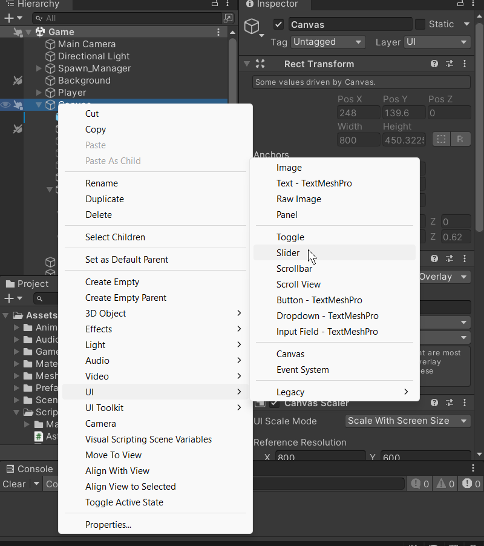Enable the Static checkbox for Canvas
484x546 pixels.
pyautogui.click(x=420, y=24)
